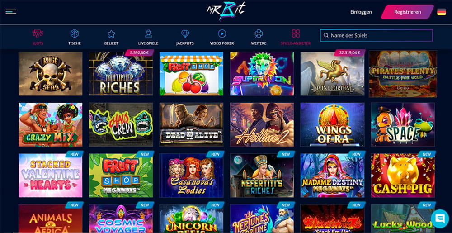Choose the Beliebt star icon

[x=111, y=34]
